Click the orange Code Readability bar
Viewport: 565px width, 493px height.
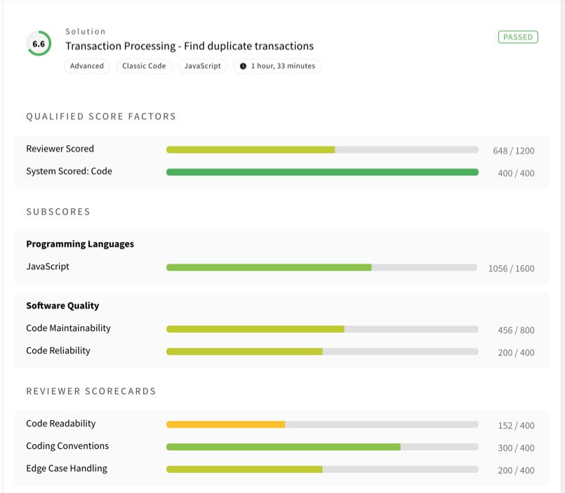point(225,424)
